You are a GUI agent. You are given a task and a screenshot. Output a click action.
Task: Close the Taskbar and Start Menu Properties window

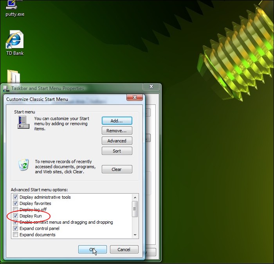pyautogui.click(x=151, y=87)
